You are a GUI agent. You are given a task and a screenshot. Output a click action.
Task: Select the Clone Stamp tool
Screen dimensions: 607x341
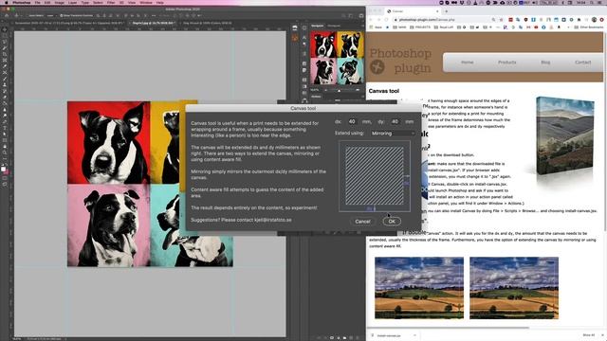5,84
